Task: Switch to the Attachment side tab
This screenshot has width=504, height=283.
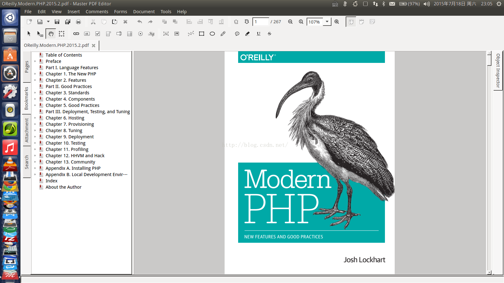Action: tap(27, 130)
